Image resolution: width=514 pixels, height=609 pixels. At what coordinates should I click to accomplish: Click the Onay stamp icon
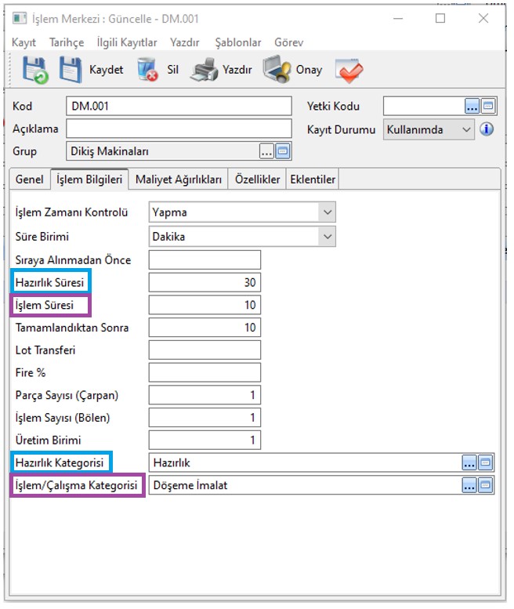click(277, 69)
